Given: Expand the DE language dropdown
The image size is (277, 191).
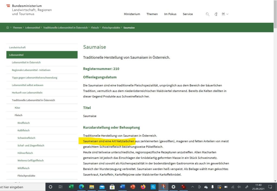Looking at the screenshot, I should (x=225, y=14).
